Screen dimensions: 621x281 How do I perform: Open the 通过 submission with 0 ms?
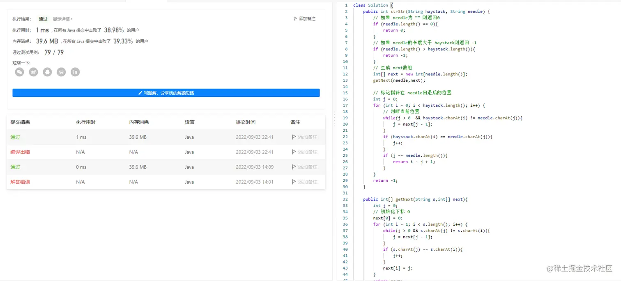[x=15, y=167]
